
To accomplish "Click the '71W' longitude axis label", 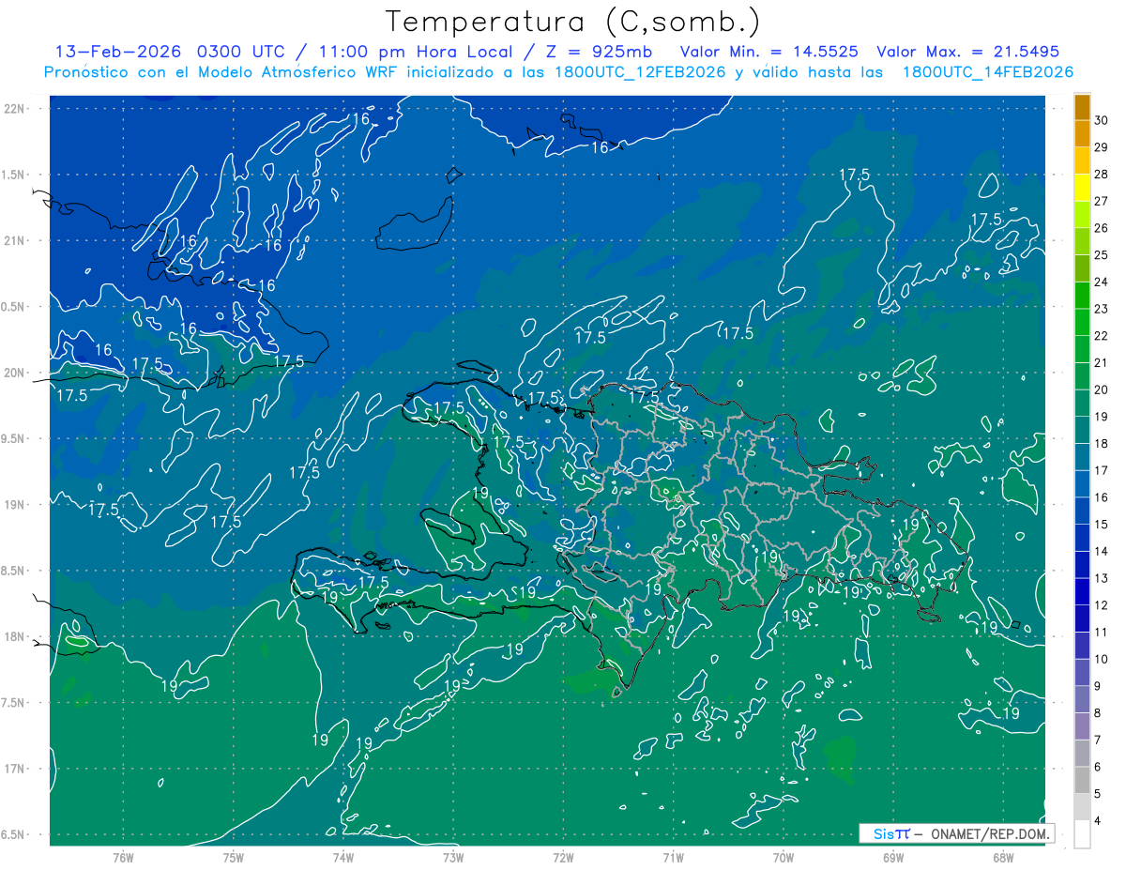I will 673,858.
